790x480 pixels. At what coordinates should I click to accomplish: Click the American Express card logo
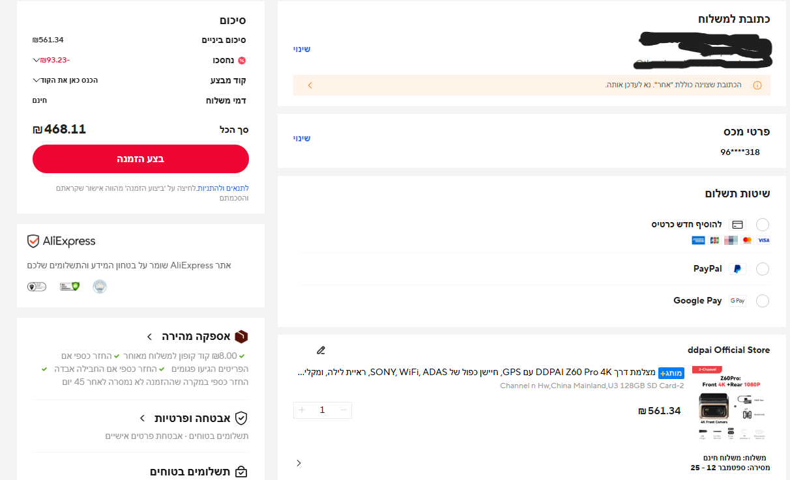click(699, 240)
